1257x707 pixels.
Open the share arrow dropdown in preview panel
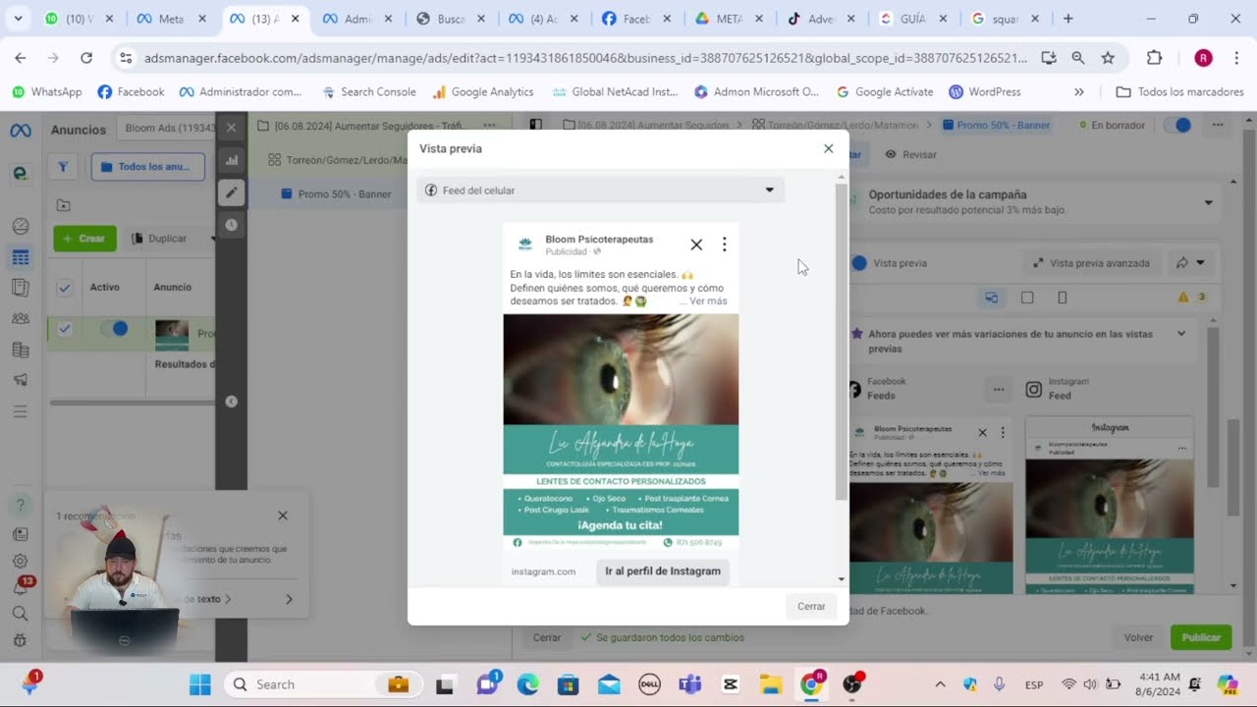[x=1190, y=263]
